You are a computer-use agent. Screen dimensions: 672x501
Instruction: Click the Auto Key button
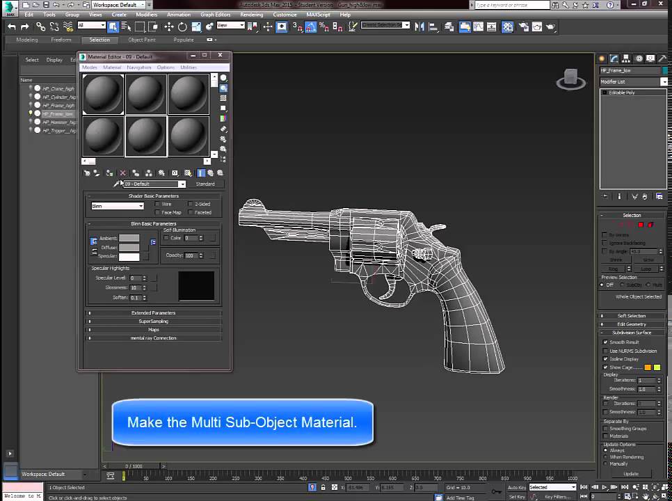[516, 487]
